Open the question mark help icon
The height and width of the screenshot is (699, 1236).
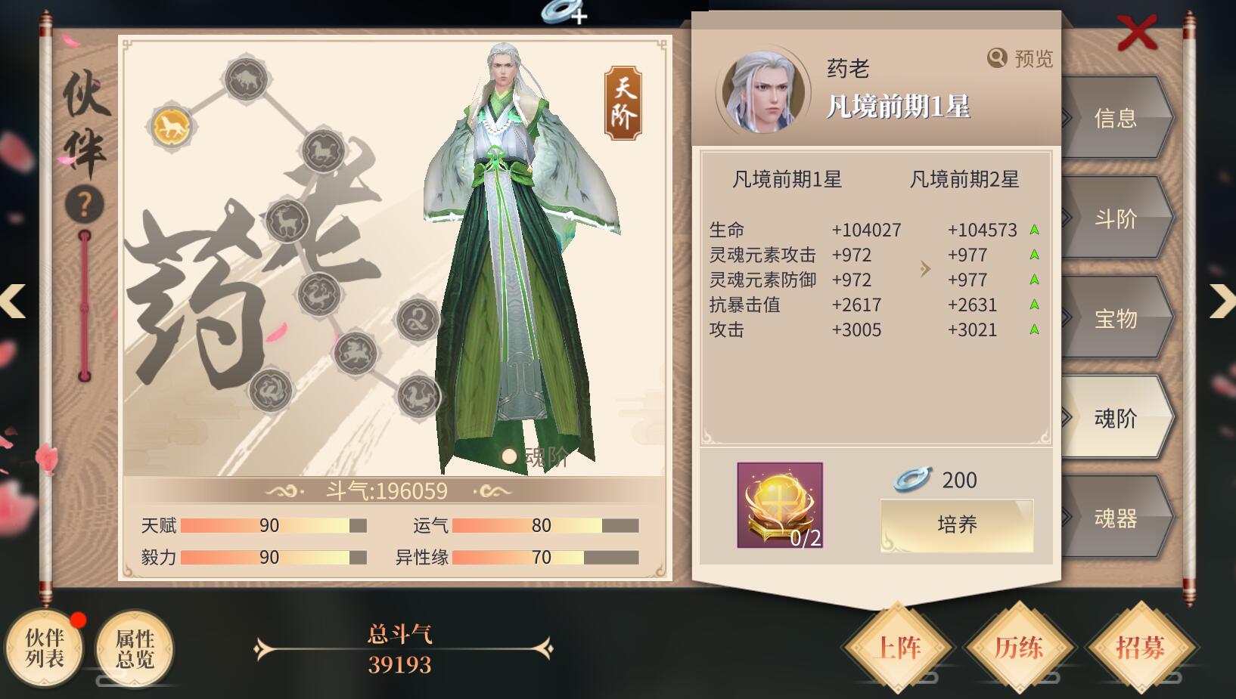pos(84,205)
